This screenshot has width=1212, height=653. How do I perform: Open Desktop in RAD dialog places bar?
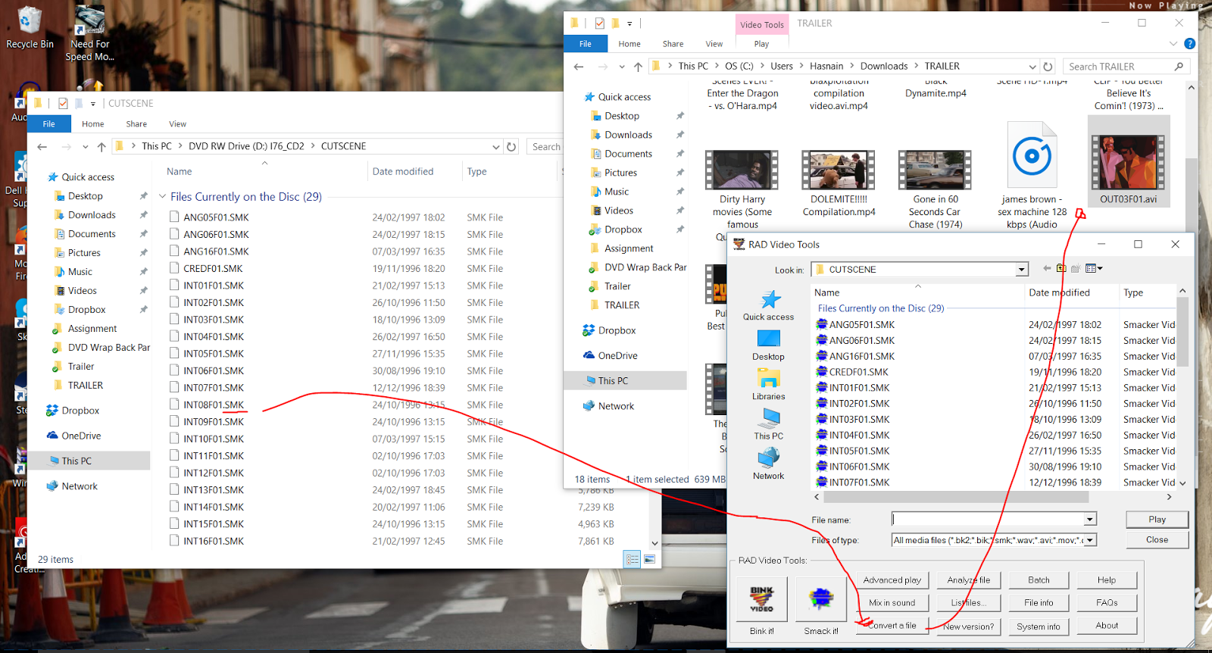768,345
